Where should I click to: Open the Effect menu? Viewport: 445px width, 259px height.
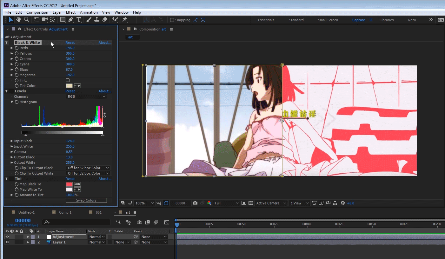[x=71, y=12]
